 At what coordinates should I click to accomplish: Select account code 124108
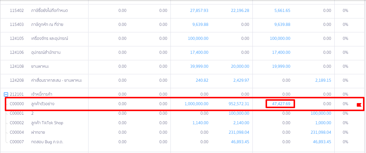click(17, 67)
